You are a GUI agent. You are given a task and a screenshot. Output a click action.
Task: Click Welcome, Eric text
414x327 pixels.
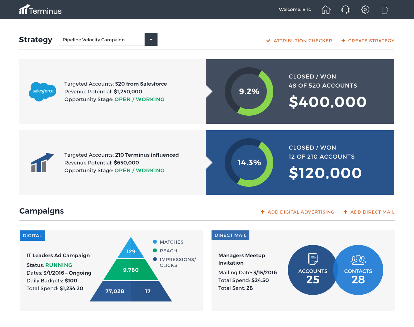tap(295, 9)
